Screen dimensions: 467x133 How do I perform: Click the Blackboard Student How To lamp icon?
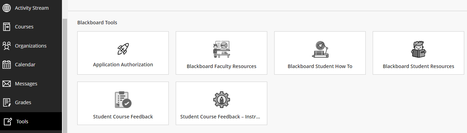pos(320,49)
